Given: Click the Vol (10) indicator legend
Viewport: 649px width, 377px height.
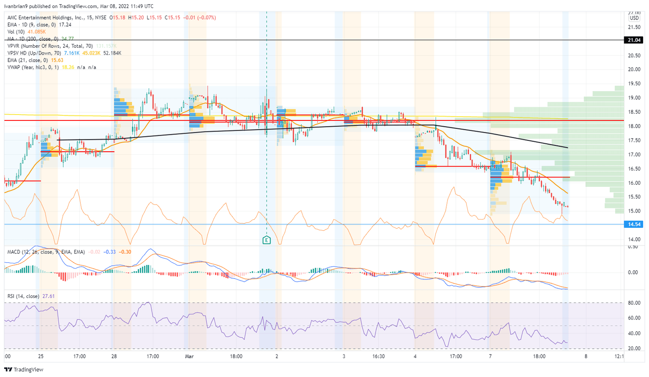Looking at the screenshot, I should [x=17, y=32].
